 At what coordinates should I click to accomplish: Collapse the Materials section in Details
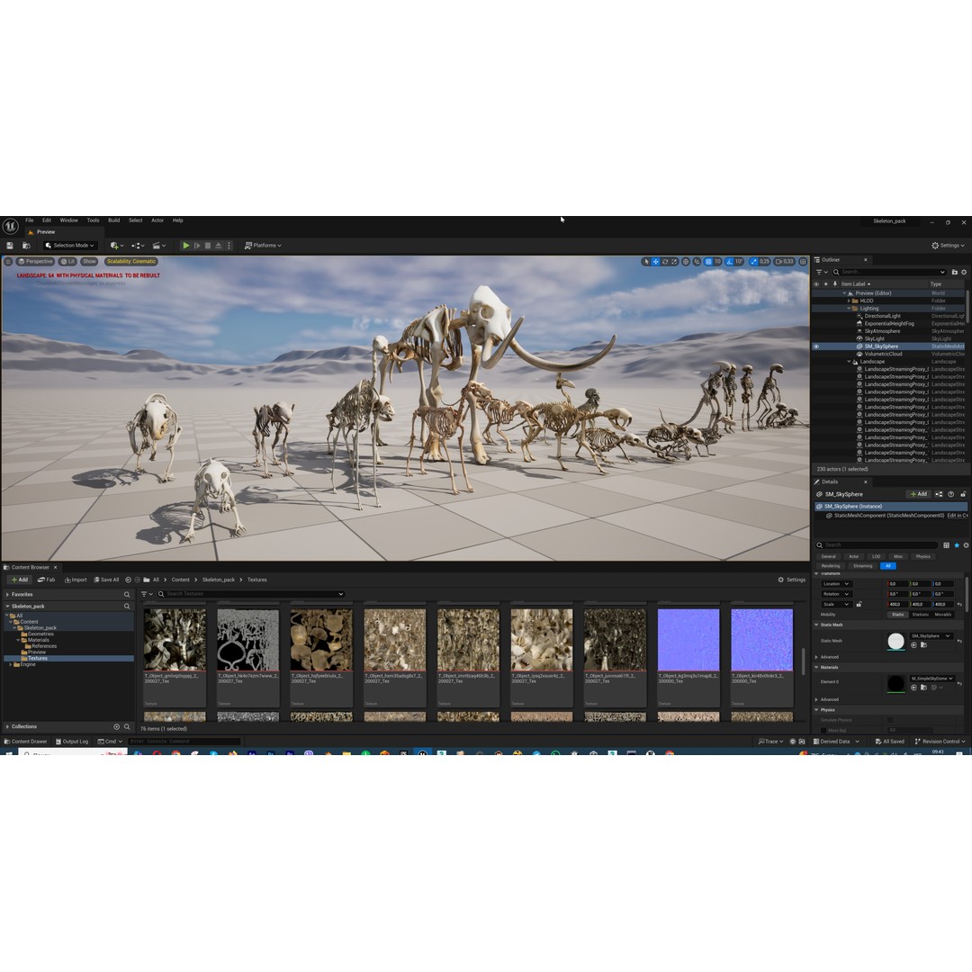click(x=816, y=668)
